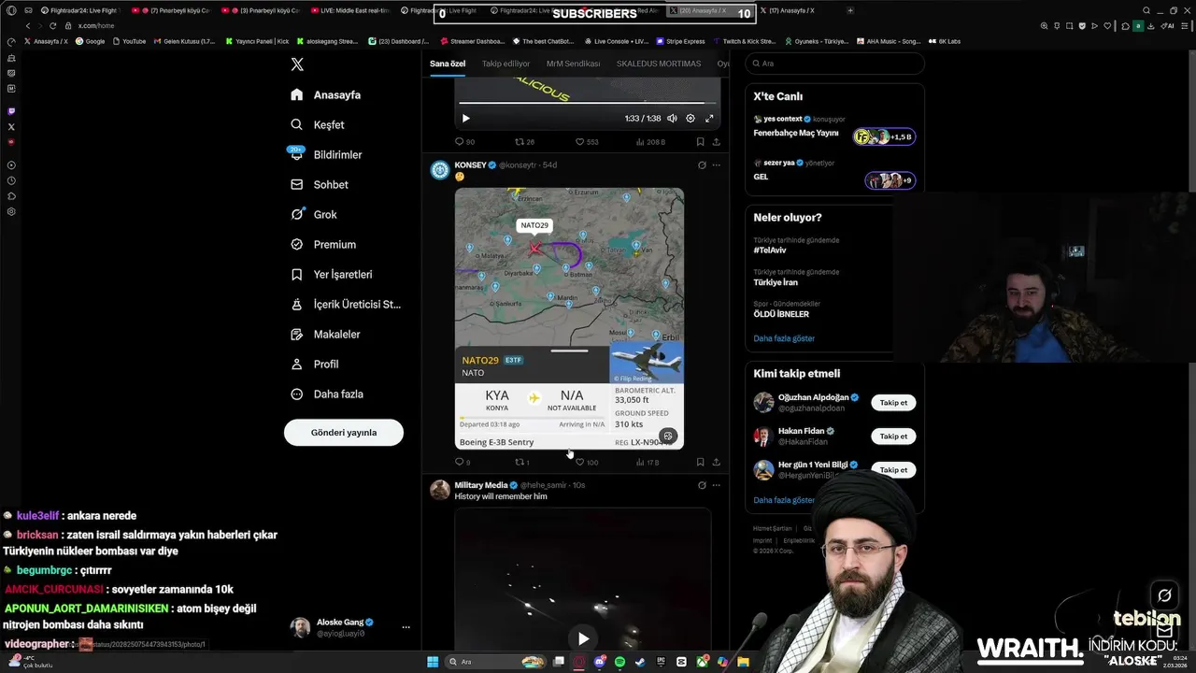Viewport: 1196px width, 673px height.
Task: Open the NATO29 flight map image
Action: (569, 318)
